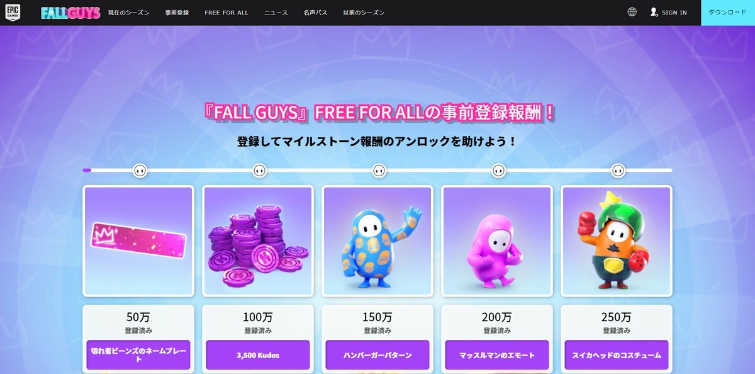Select the last bean-face milestone marker
The image size is (755, 374).
(618, 170)
